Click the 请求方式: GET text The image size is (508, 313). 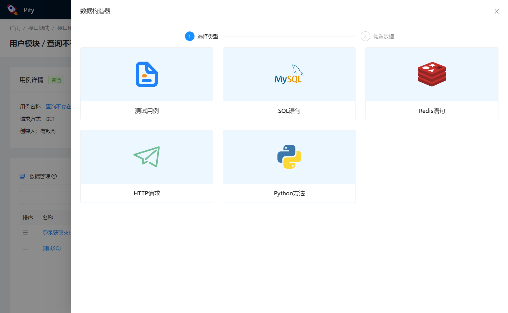[x=37, y=119]
